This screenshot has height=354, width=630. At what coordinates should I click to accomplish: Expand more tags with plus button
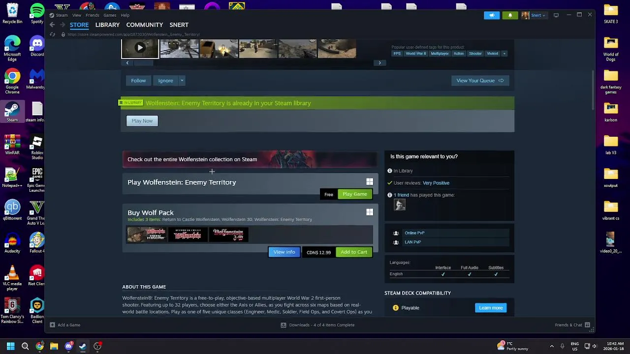pyautogui.click(x=504, y=54)
